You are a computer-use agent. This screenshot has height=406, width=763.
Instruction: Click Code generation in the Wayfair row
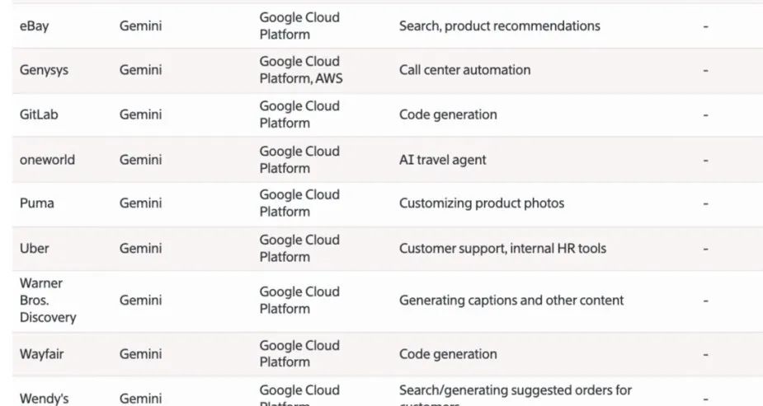click(x=448, y=354)
